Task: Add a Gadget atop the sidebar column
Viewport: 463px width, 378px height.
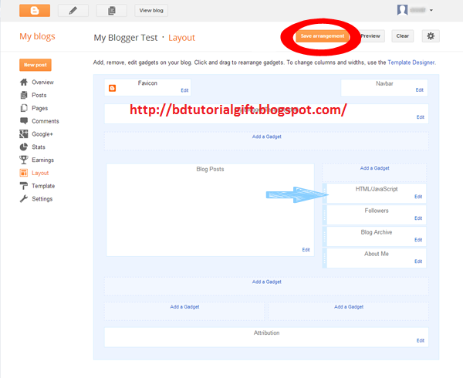Action: (374, 168)
